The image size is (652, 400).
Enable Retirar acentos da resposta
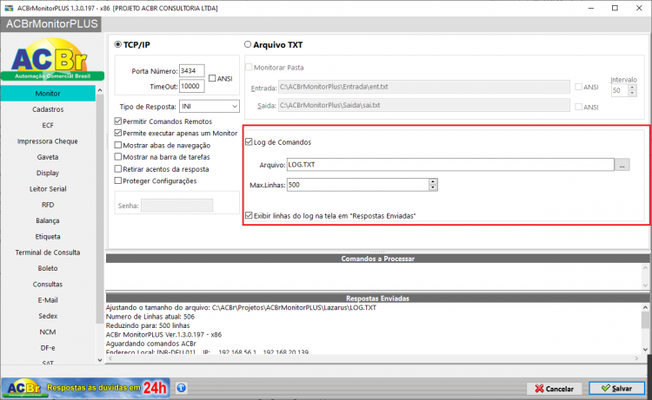(x=118, y=169)
